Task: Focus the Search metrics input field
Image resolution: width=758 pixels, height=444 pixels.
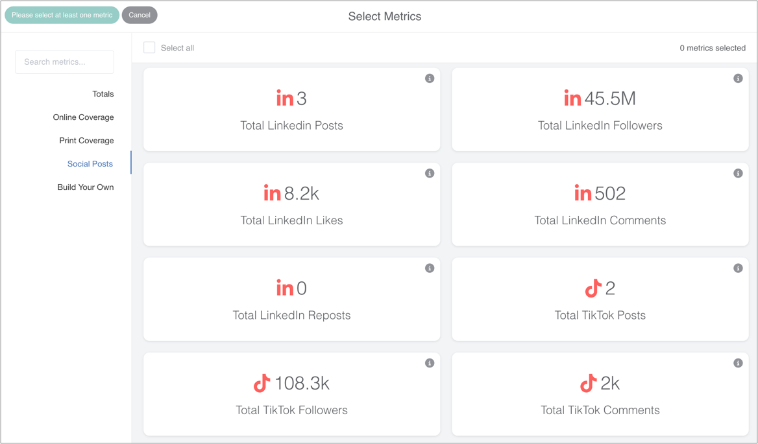Action: [64, 62]
